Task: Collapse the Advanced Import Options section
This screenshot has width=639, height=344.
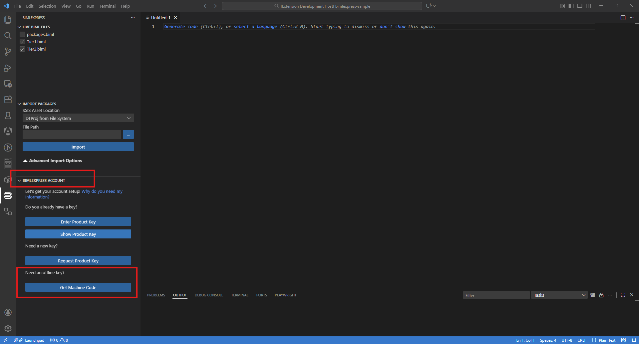Action: point(52,161)
